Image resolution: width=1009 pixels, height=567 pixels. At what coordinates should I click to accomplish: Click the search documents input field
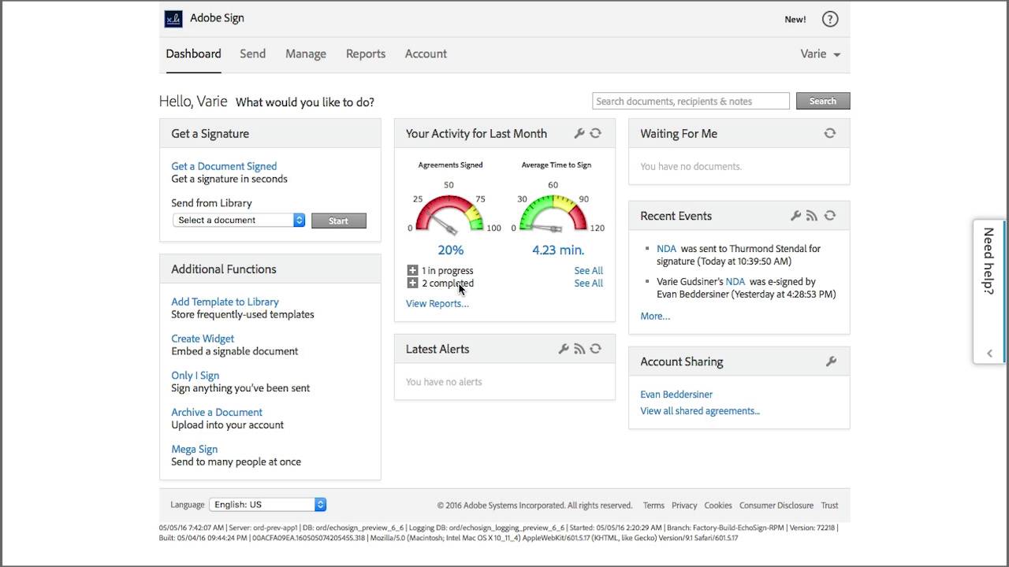click(691, 101)
